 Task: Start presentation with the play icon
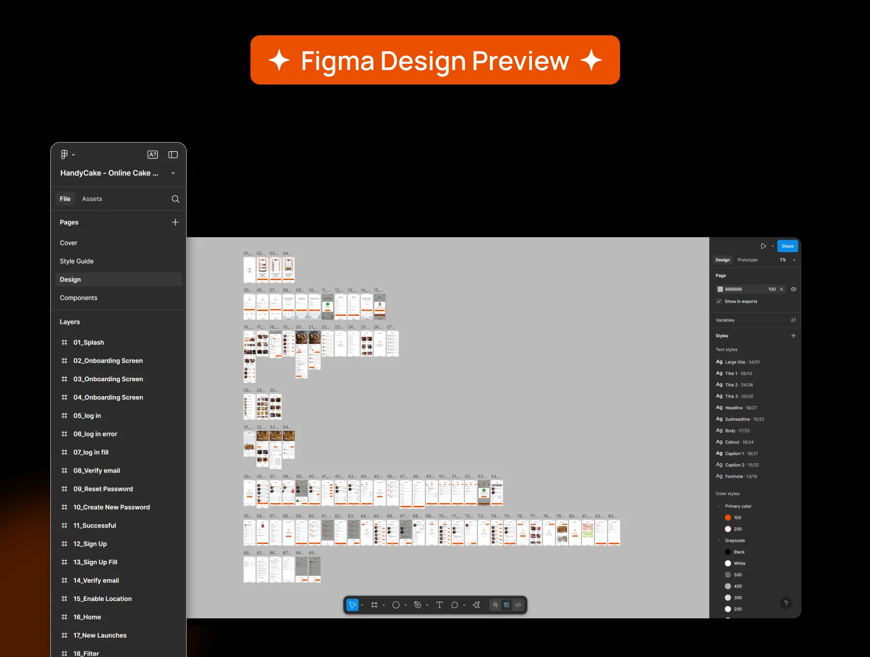763,246
